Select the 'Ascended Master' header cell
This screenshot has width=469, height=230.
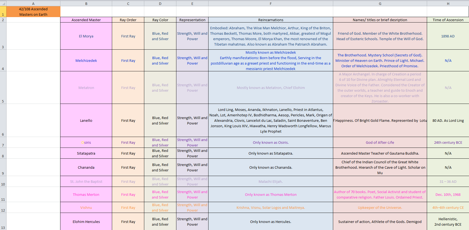point(86,20)
